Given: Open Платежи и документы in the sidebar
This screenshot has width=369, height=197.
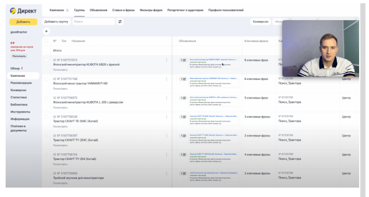Looking at the screenshot, I should point(18,128).
